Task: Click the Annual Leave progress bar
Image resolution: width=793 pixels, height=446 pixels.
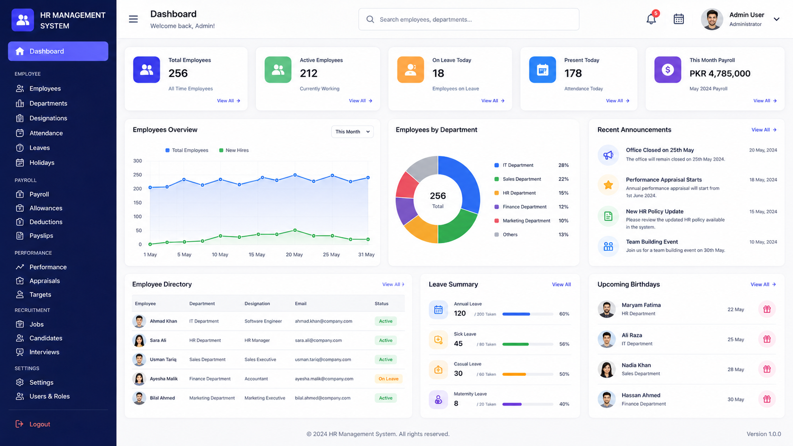Action: point(528,314)
